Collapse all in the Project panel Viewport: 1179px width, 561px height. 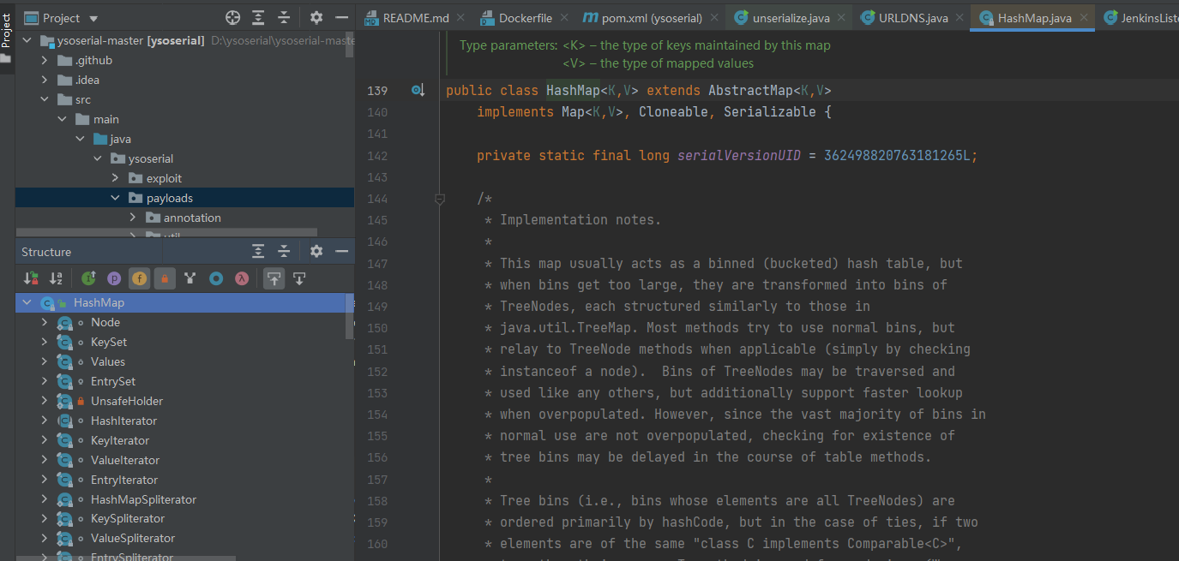coord(284,17)
